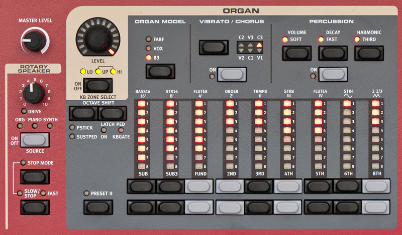The width and height of the screenshot is (402, 235).
Task: Click the bottom-row light button under FUND column
Action: tap(199, 207)
